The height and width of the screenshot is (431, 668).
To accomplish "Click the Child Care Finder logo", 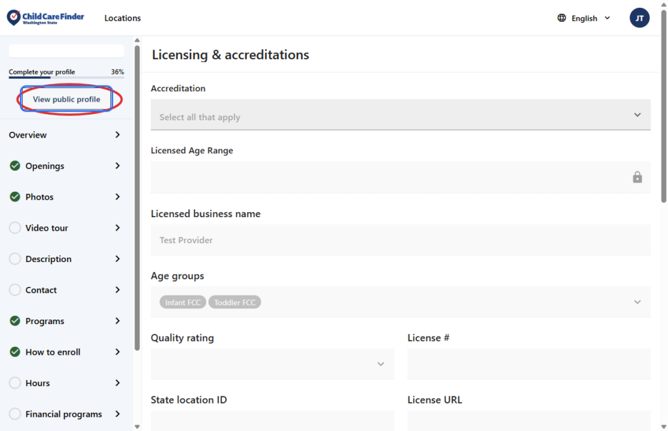I will [46, 18].
